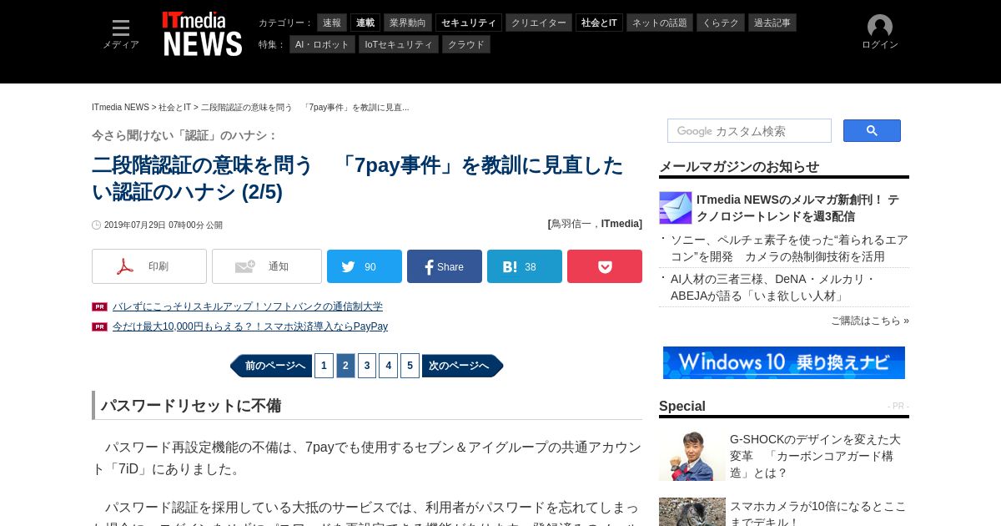Open G-SHOCK カーボンコアガード article
Viewport: 1001px width, 526px height.
click(x=816, y=456)
